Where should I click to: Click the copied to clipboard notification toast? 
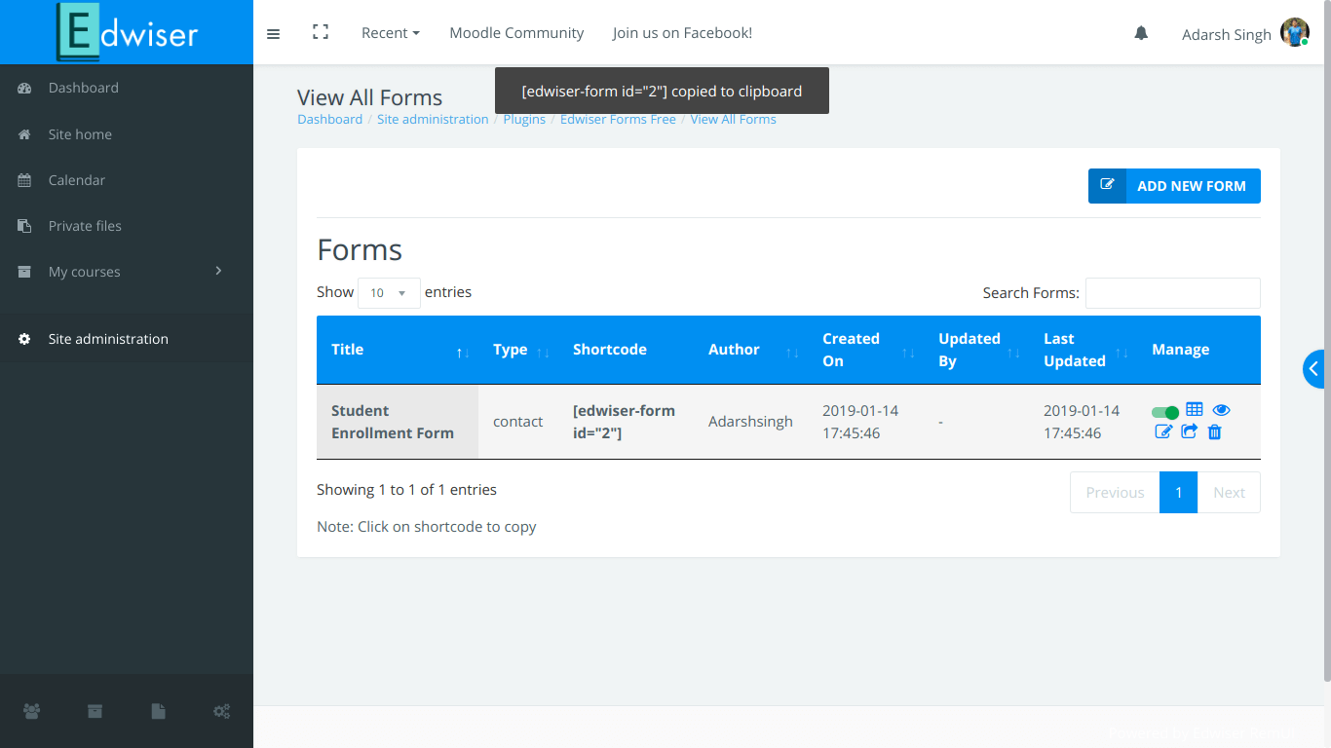click(662, 91)
